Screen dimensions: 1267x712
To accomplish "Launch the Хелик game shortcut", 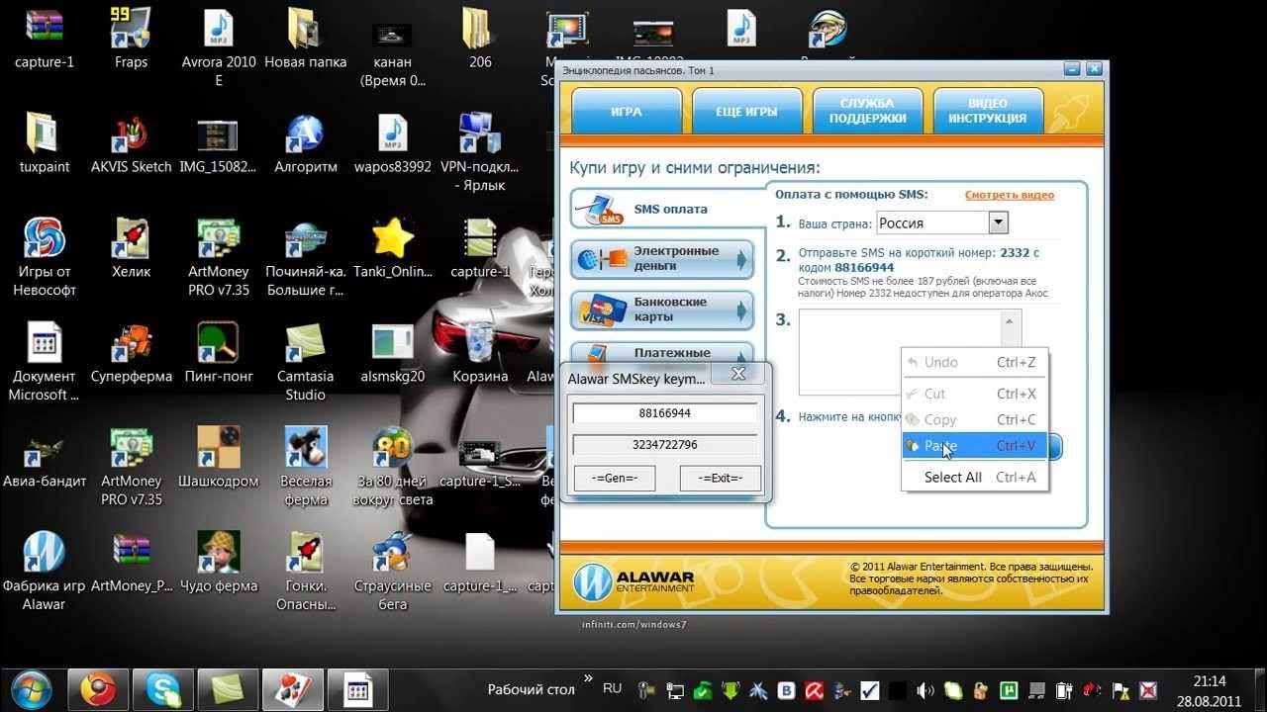I will (131, 247).
